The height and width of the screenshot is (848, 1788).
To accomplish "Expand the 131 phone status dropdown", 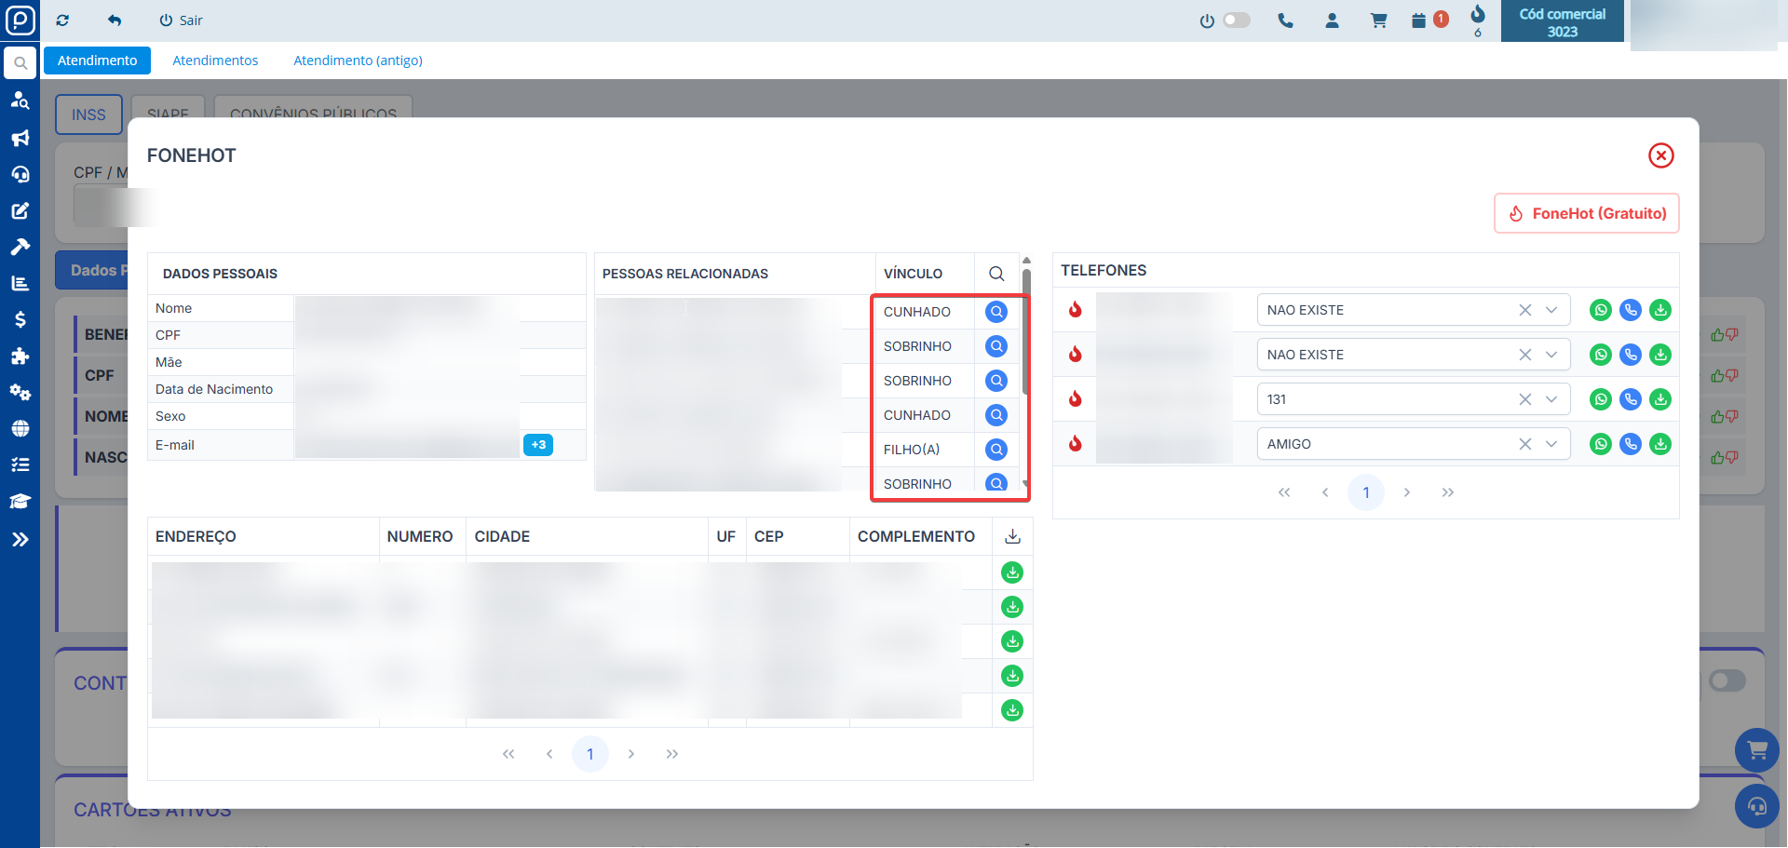I will [1551, 399].
